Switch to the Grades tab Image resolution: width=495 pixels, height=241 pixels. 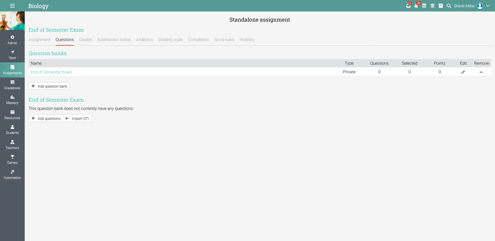point(86,40)
